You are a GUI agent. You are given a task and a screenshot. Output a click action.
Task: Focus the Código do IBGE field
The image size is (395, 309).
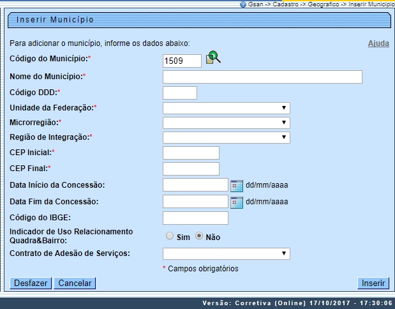tap(195, 219)
